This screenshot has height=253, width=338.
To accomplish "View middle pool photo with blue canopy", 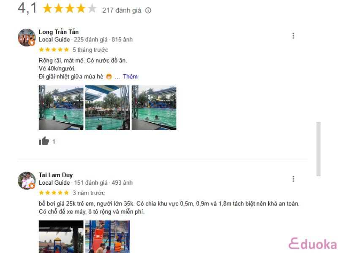I will click(108, 108).
